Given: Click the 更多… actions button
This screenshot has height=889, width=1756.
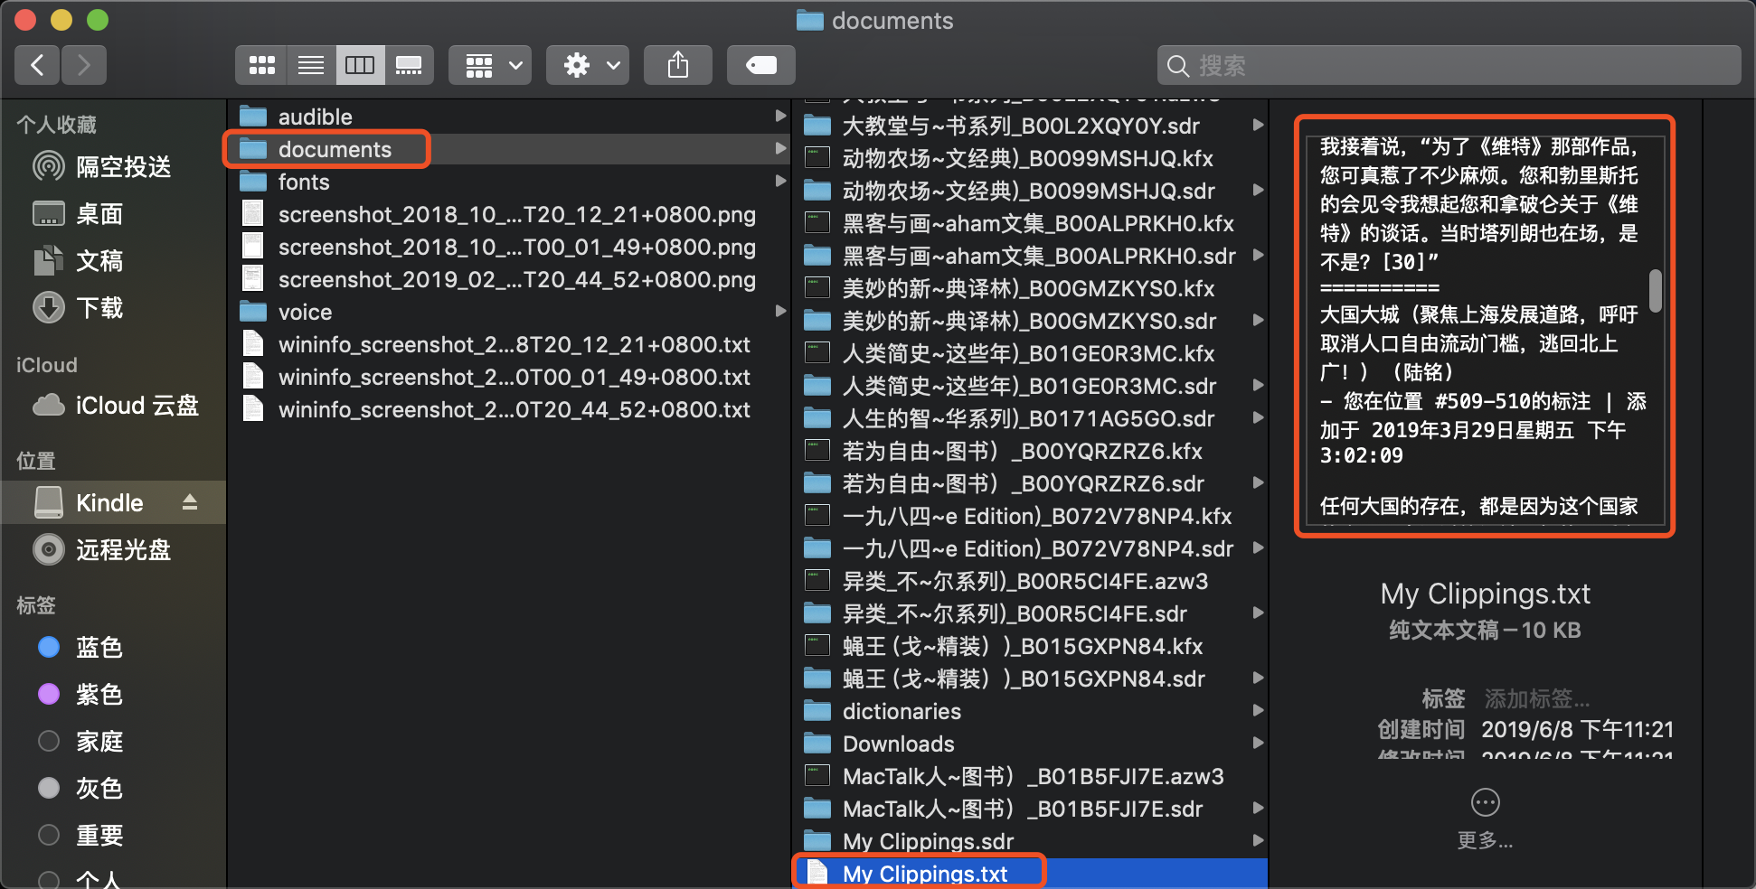Looking at the screenshot, I should pos(1485,819).
